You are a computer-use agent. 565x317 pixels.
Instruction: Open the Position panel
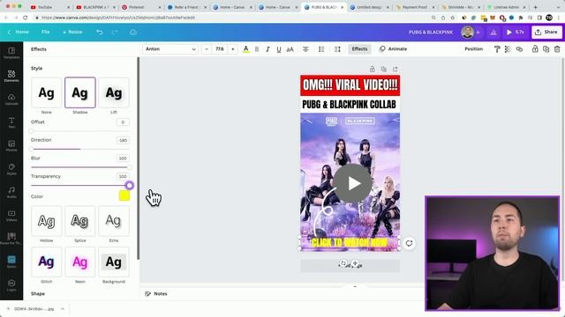[x=473, y=49]
